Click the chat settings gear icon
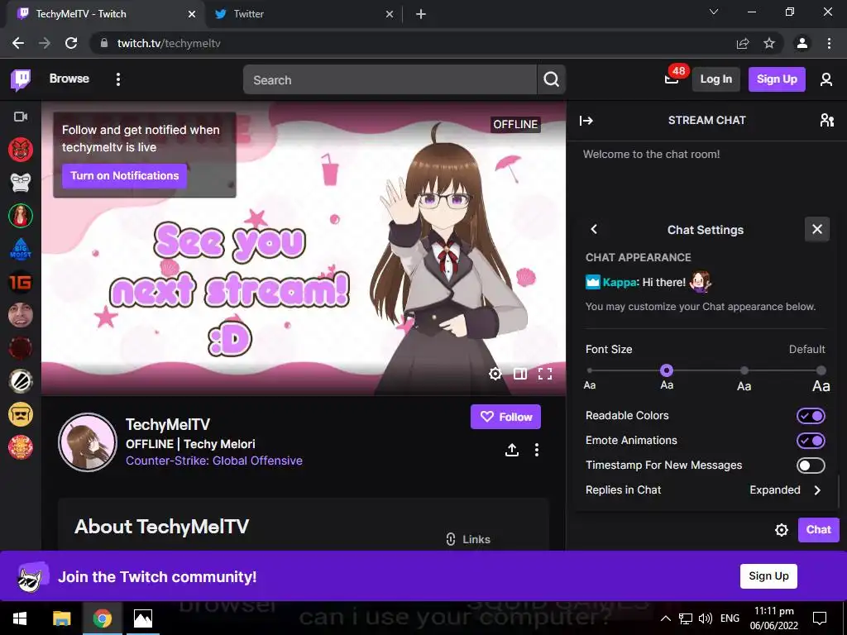This screenshot has width=847, height=635. pos(781,530)
